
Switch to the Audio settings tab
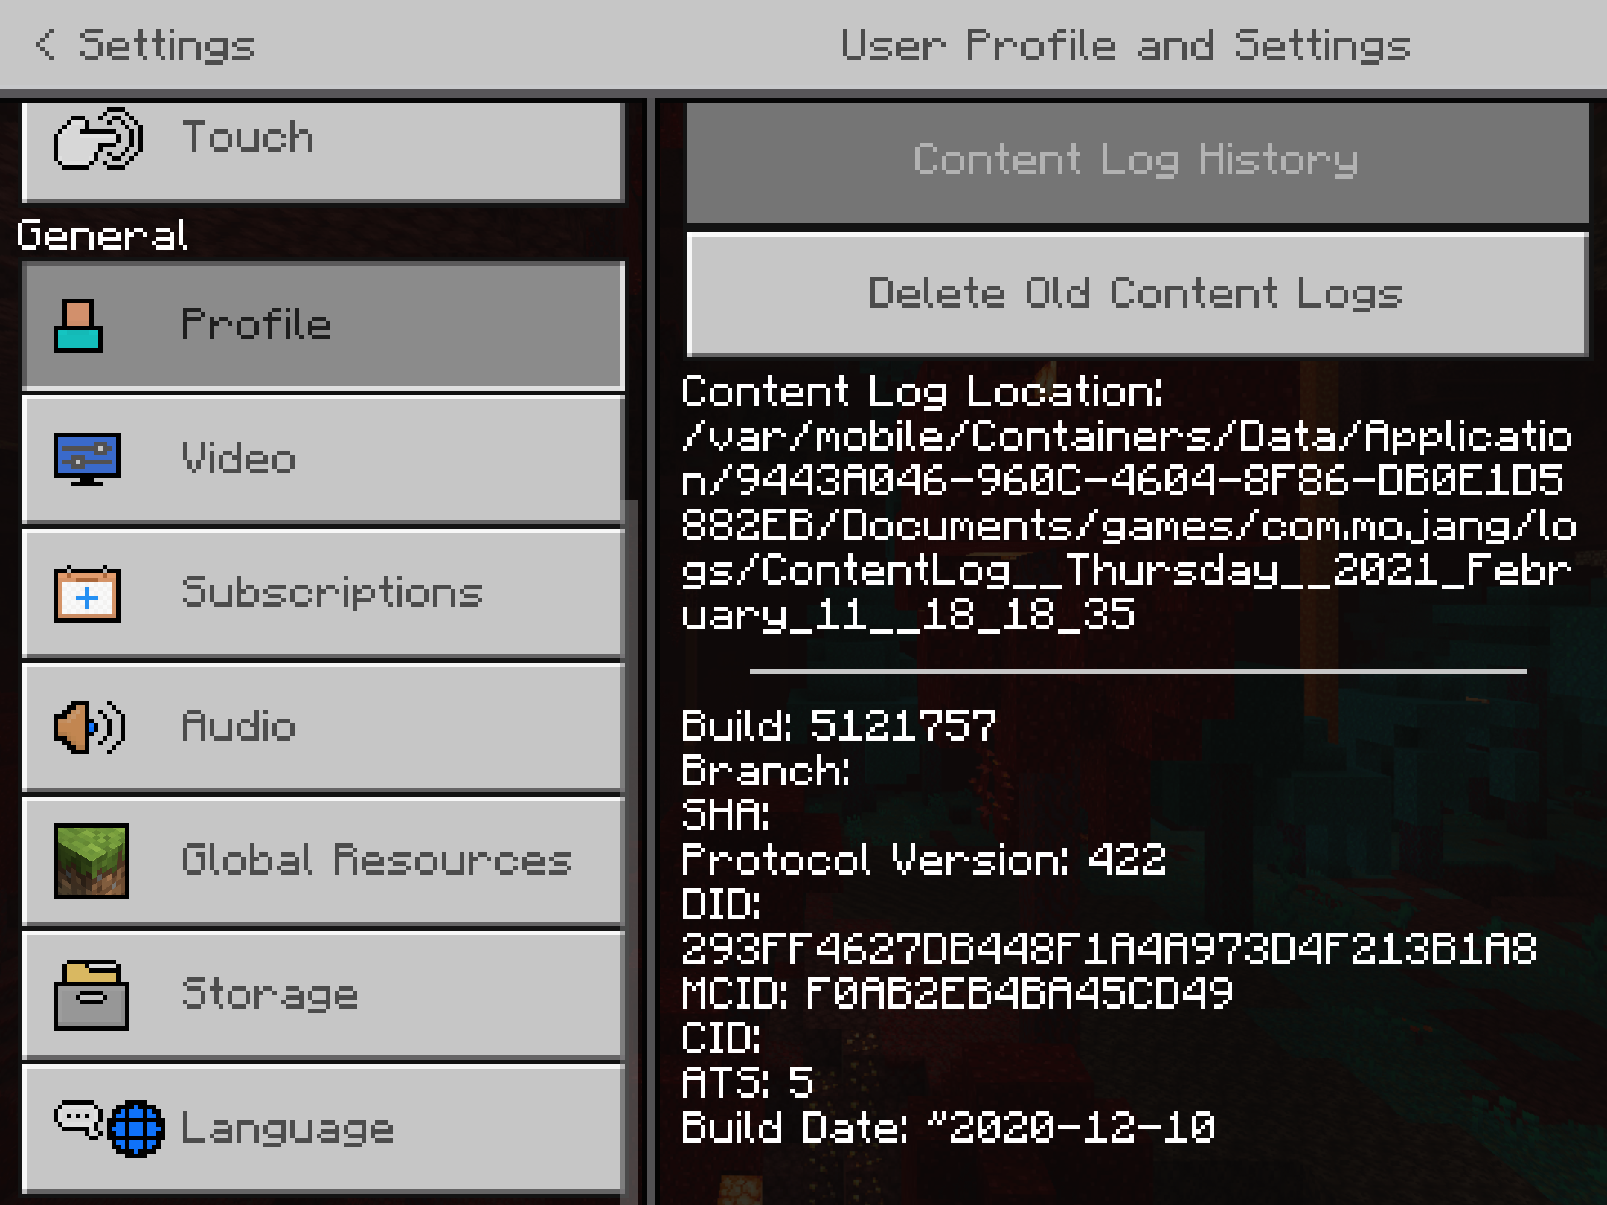324,727
